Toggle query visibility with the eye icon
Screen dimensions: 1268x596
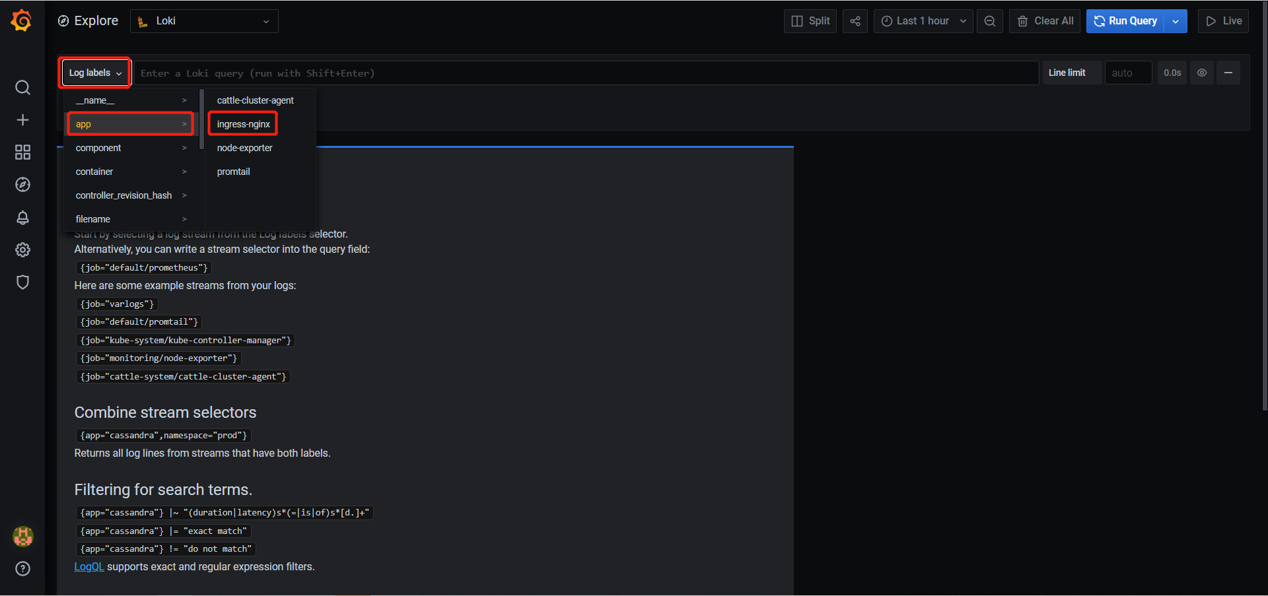click(1202, 73)
